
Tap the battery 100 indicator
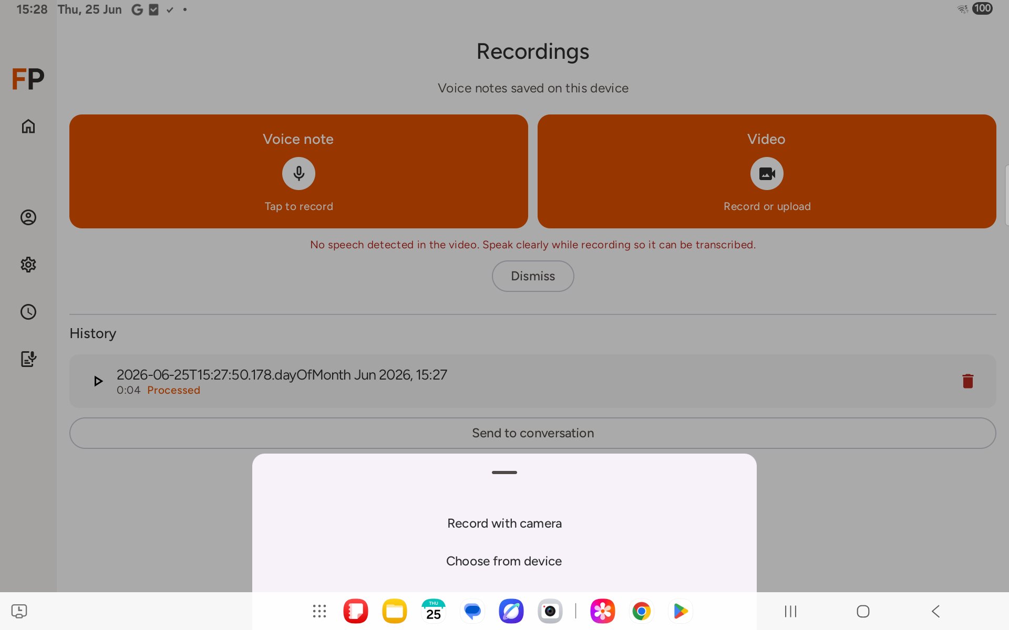point(982,8)
